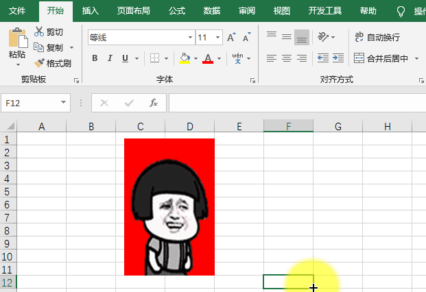The width and height of the screenshot is (426, 292).
Task: Open alignment group dialog launcher
Action: coord(421,81)
